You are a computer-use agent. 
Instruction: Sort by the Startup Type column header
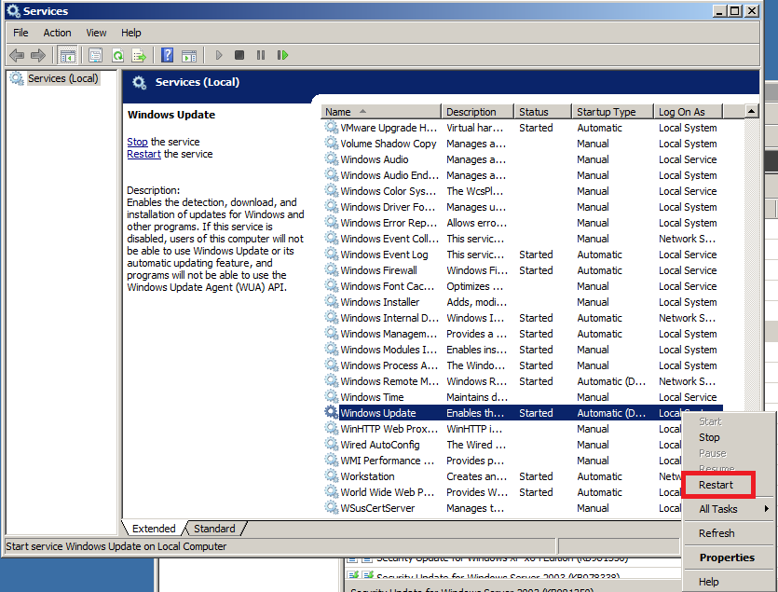pyautogui.click(x=613, y=112)
